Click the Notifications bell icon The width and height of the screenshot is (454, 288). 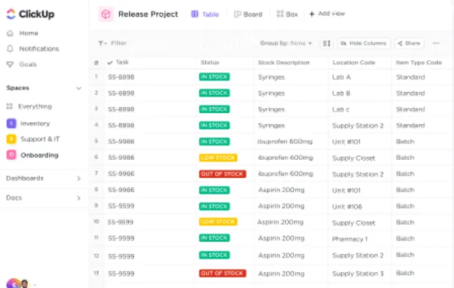(x=10, y=48)
